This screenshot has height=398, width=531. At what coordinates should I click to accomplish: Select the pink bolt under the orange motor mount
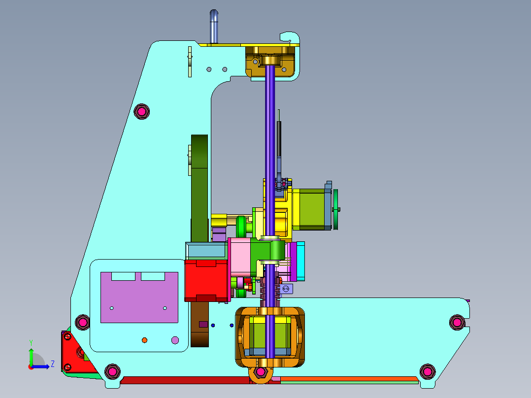261,372
